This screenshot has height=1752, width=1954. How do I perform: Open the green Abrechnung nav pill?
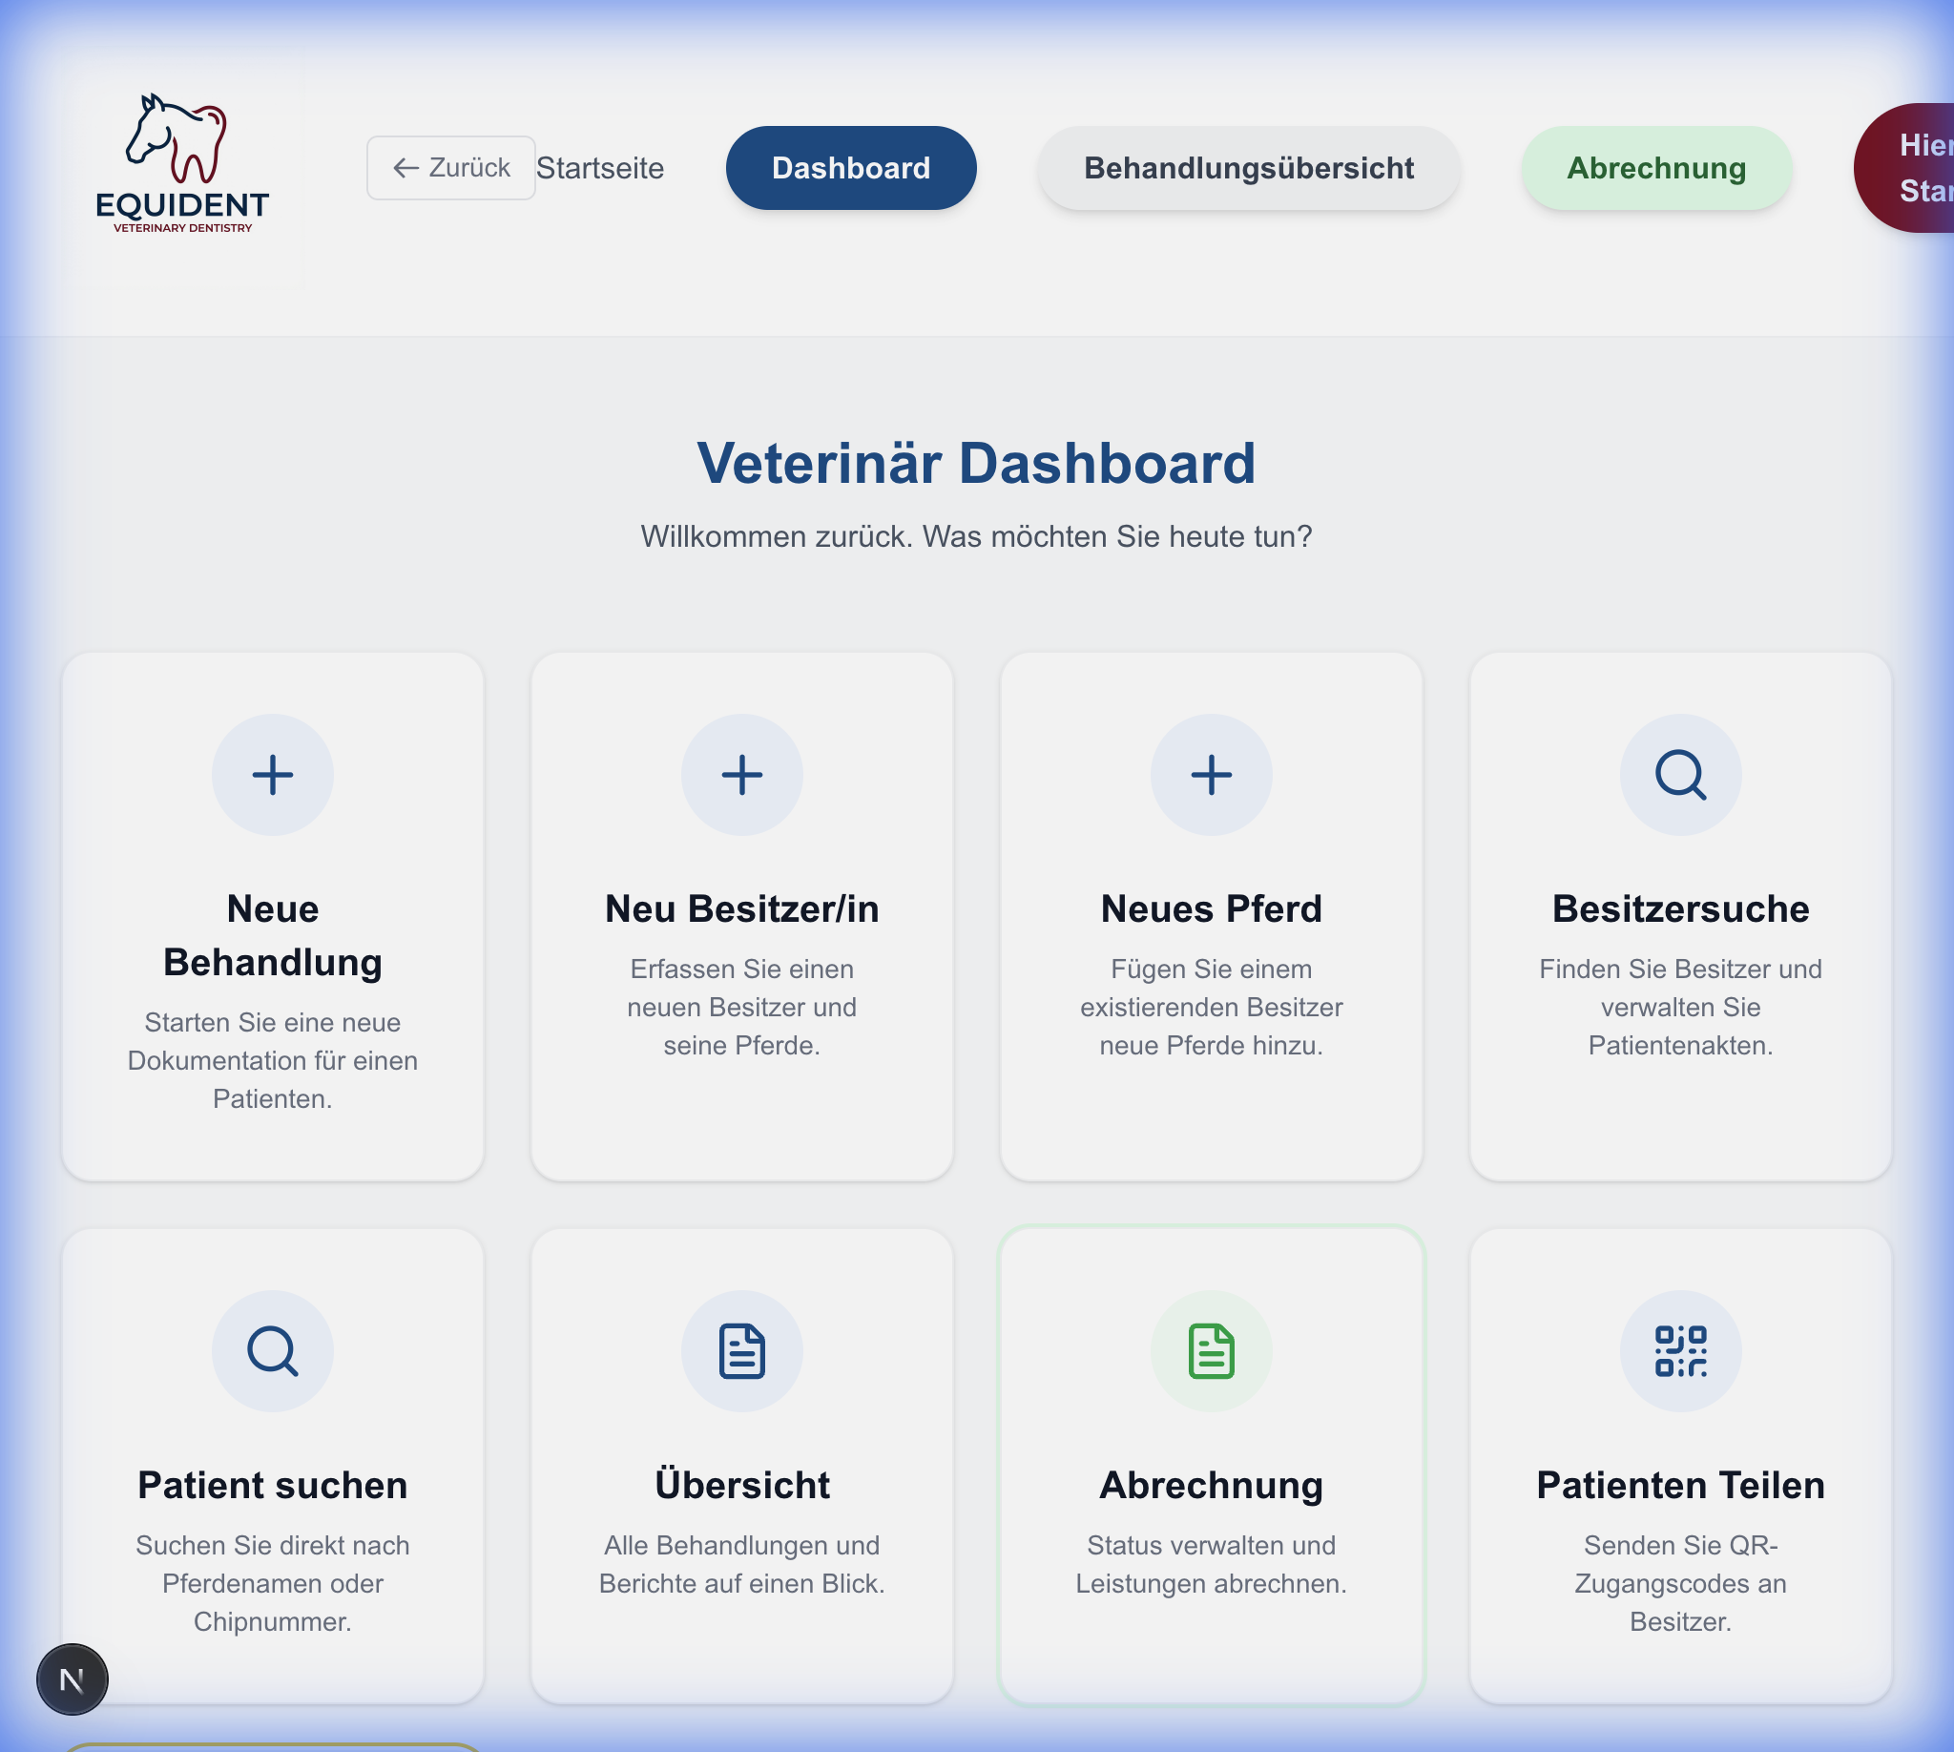[1655, 168]
